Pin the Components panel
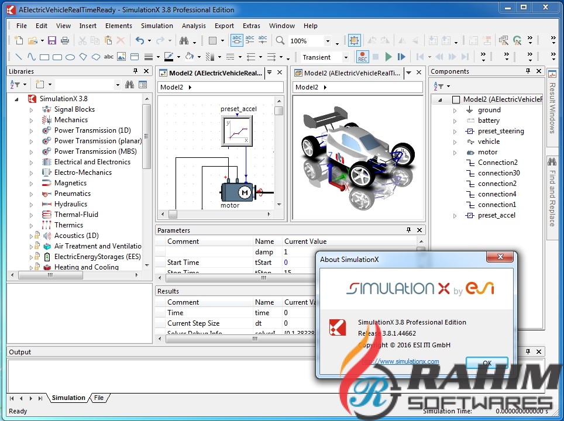Screen dimensions: 564x421 (528, 71)
